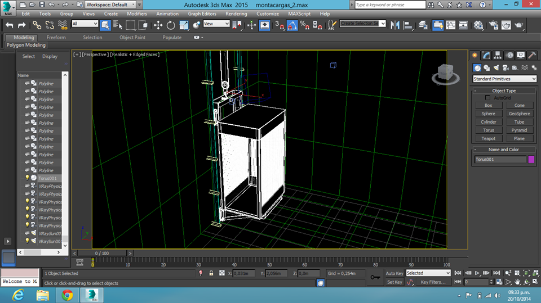The height and width of the screenshot is (303, 541).
Task: Click the Teapot primitive button
Action: click(x=489, y=138)
